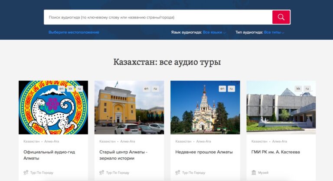The image size is (333, 181).
Task: Click city tour icon on Старый центр card
Action: (102, 172)
